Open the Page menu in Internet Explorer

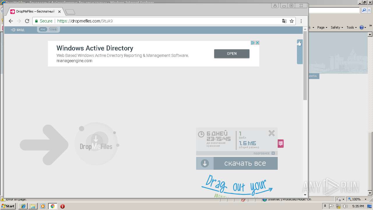(x=322, y=27)
